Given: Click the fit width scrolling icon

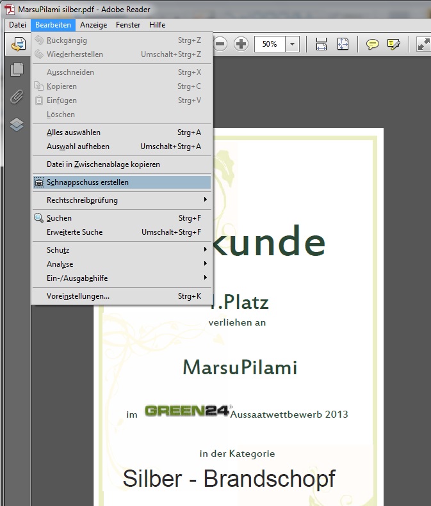Looking at the screenshot, I should [321, 44].
